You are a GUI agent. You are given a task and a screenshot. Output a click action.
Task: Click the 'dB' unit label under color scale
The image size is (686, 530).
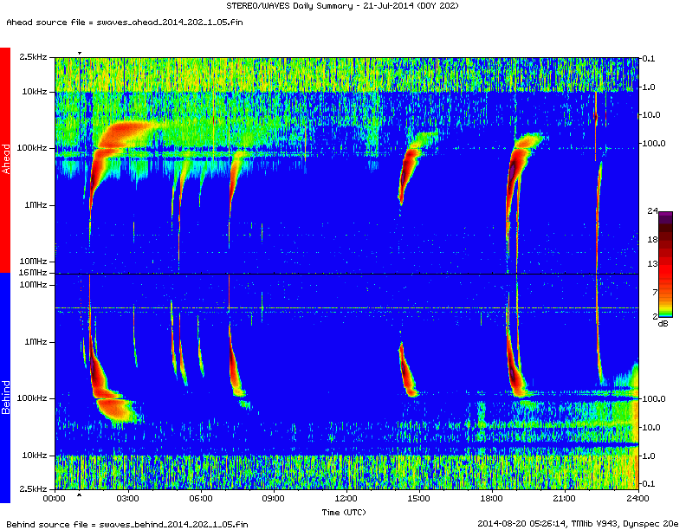(663, 324)
